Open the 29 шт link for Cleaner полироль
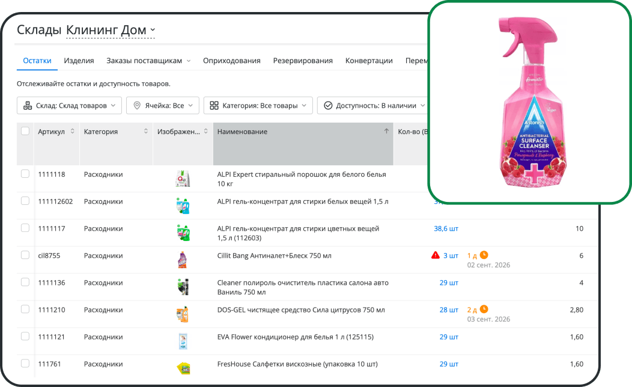 (x=449, y=282)
